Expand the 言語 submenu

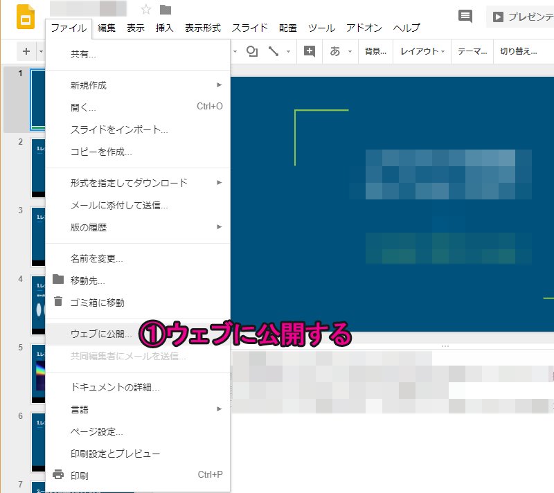pyautogui.click(x=138, y=409)
